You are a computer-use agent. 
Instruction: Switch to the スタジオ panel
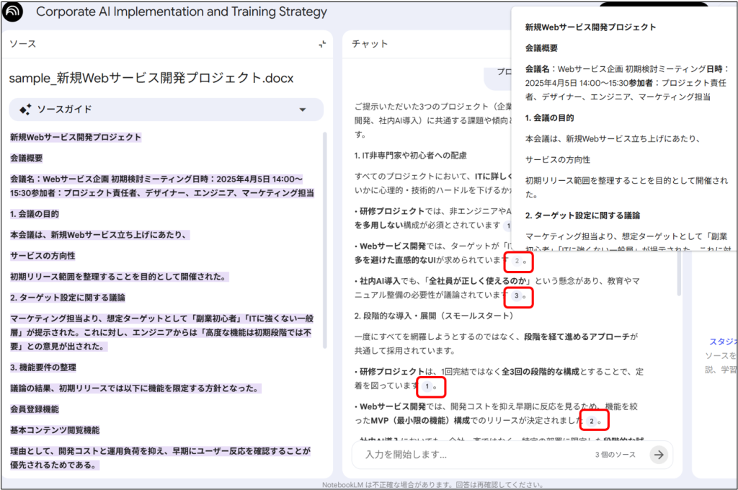(x=722, y=342)
